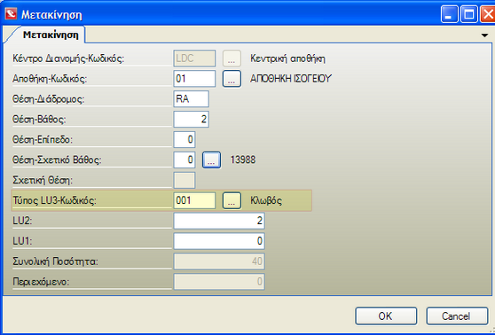Click the Θέση-Βάθος field with value 2
495x335 pixels.
191,120
